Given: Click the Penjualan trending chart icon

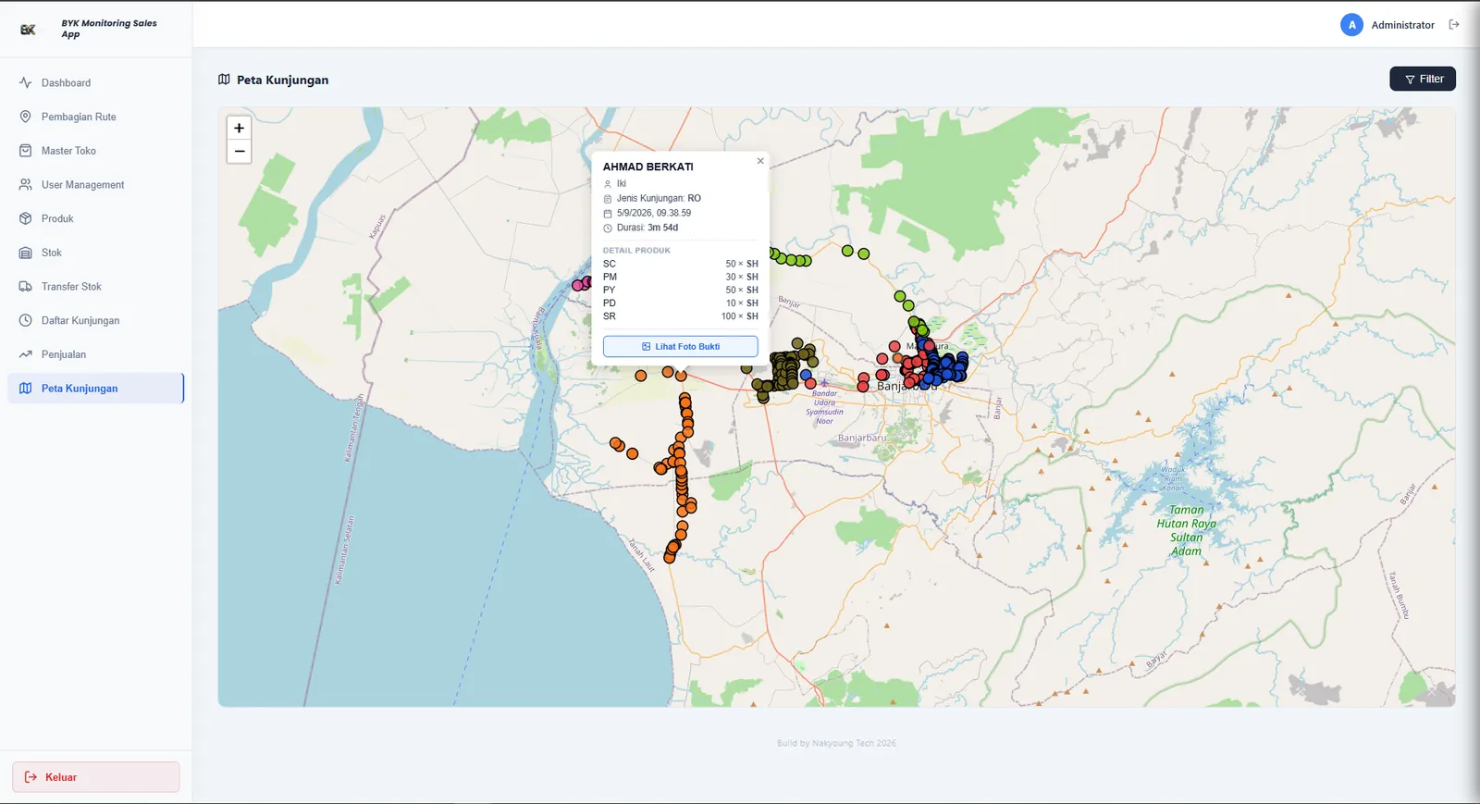Looking at the screenshot, I should [26, 354].
